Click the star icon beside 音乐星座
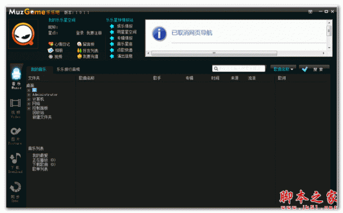 pyautogui.click(x=112, y=44)
